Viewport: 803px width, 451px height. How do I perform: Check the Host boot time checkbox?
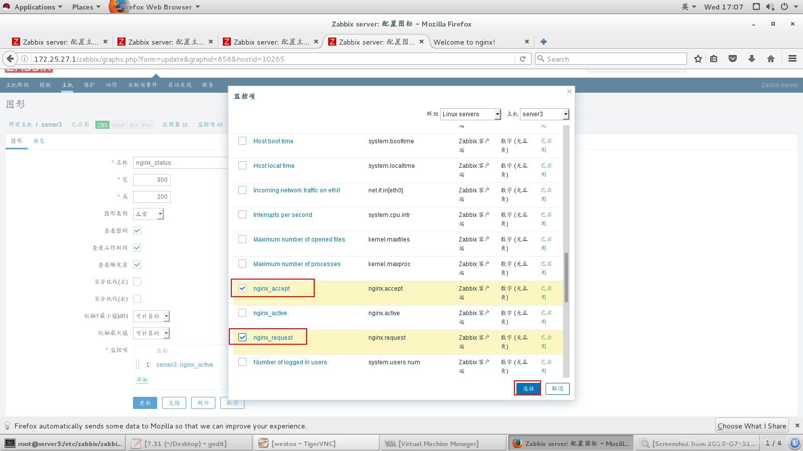tap(242, 141)
